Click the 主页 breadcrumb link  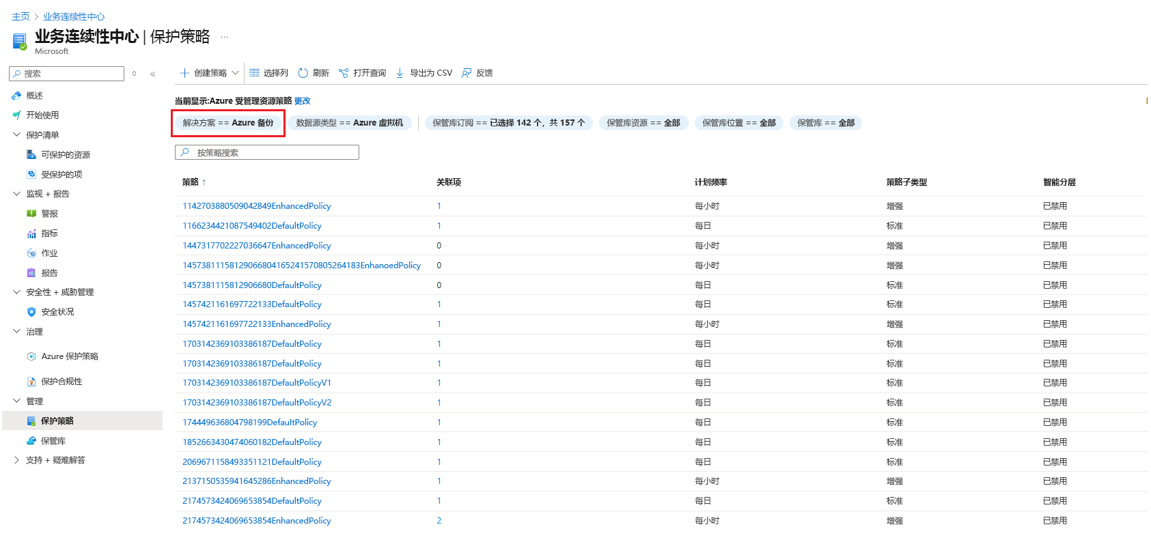(20, 16)
